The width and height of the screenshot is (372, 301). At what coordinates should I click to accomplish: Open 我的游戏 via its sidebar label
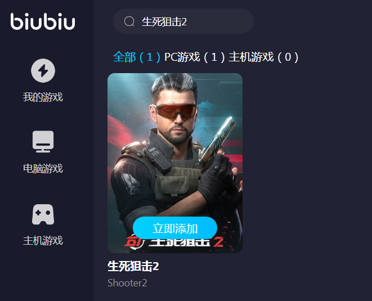pyautogui.click(x=43, y=97)
